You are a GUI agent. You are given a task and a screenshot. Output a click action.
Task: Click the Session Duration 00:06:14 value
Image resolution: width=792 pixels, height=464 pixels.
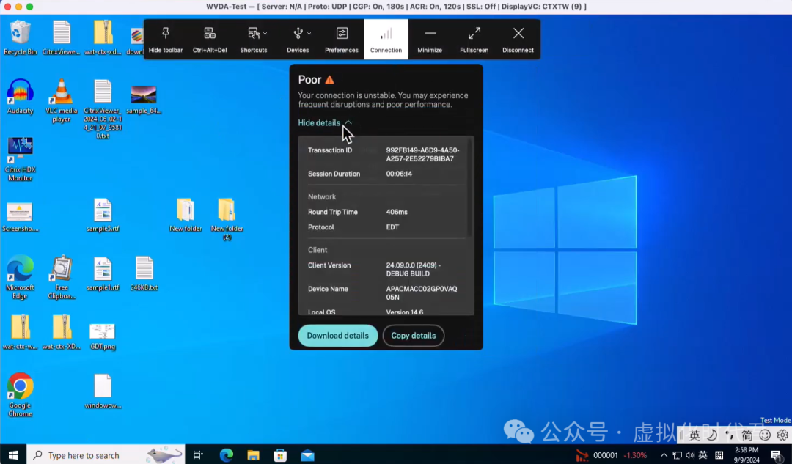coord(399,174)
